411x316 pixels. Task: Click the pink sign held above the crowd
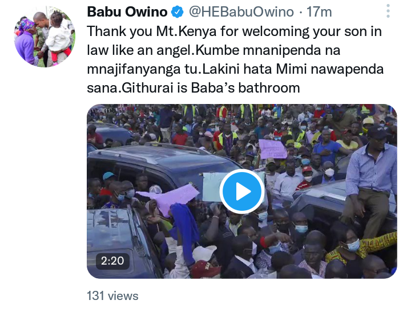273,149
